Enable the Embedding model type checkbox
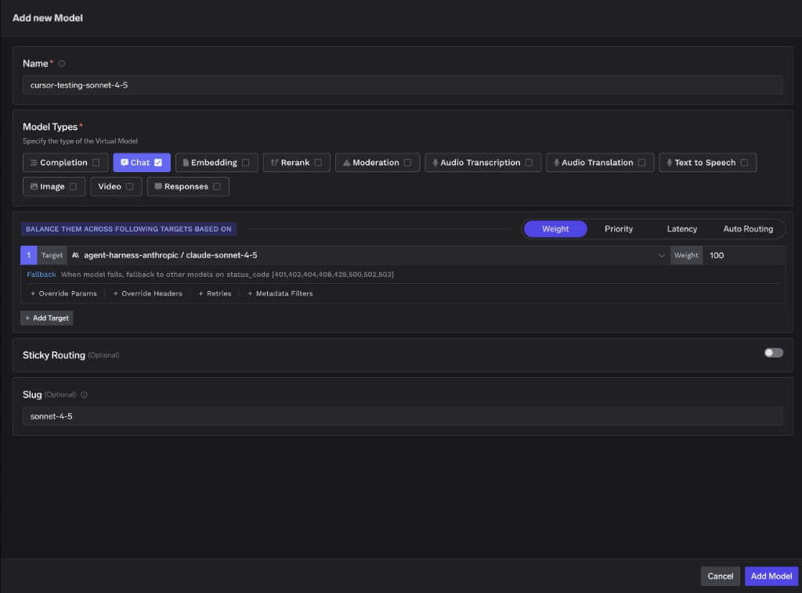Screen dimensions: 802x593 246,163
